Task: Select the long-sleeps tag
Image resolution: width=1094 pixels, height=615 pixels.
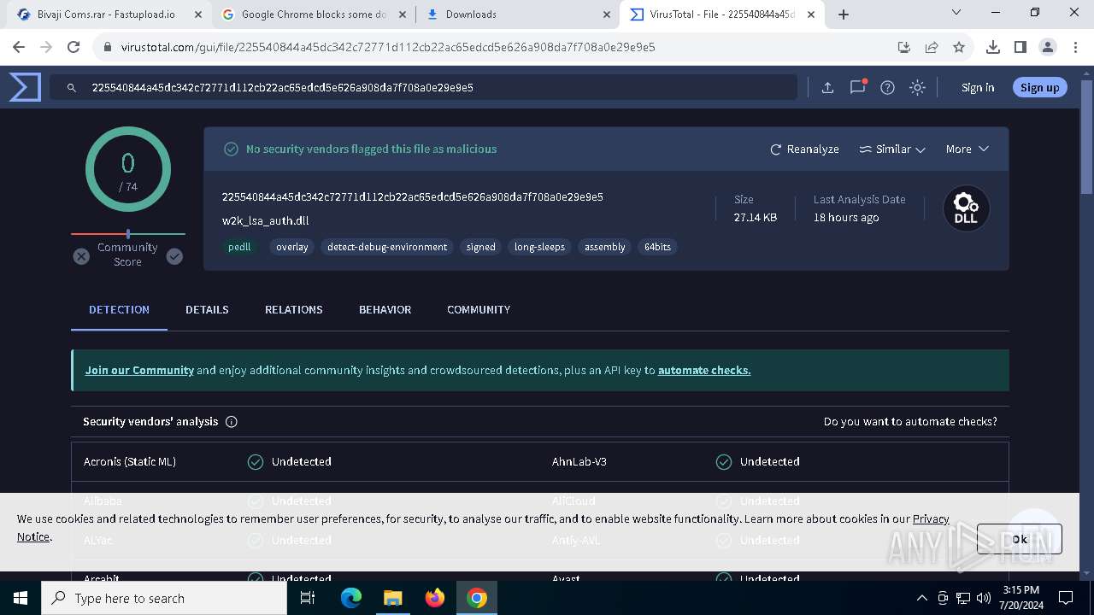Action: (x=539, y=247)
